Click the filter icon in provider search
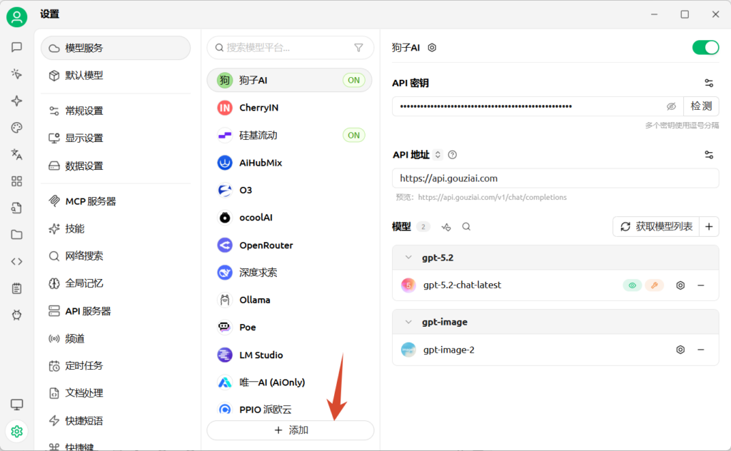The image size is (731, 451). click(358, 48)
